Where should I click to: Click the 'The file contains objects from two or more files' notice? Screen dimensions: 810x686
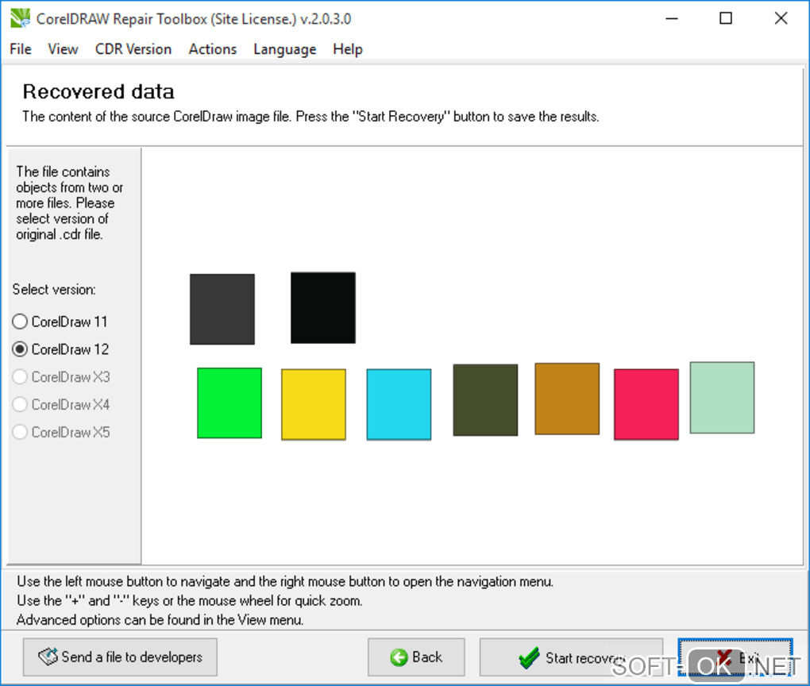coord(69,203)
